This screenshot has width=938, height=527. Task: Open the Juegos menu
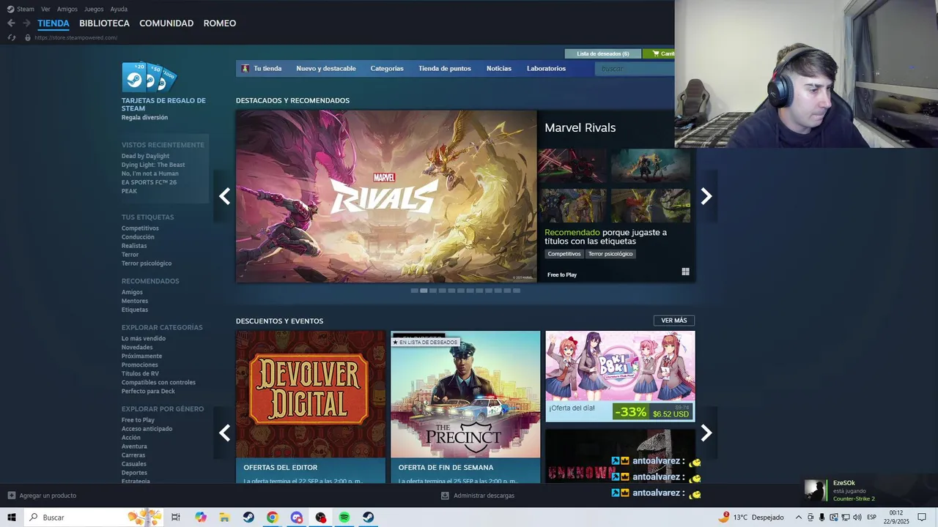point(94,9)
